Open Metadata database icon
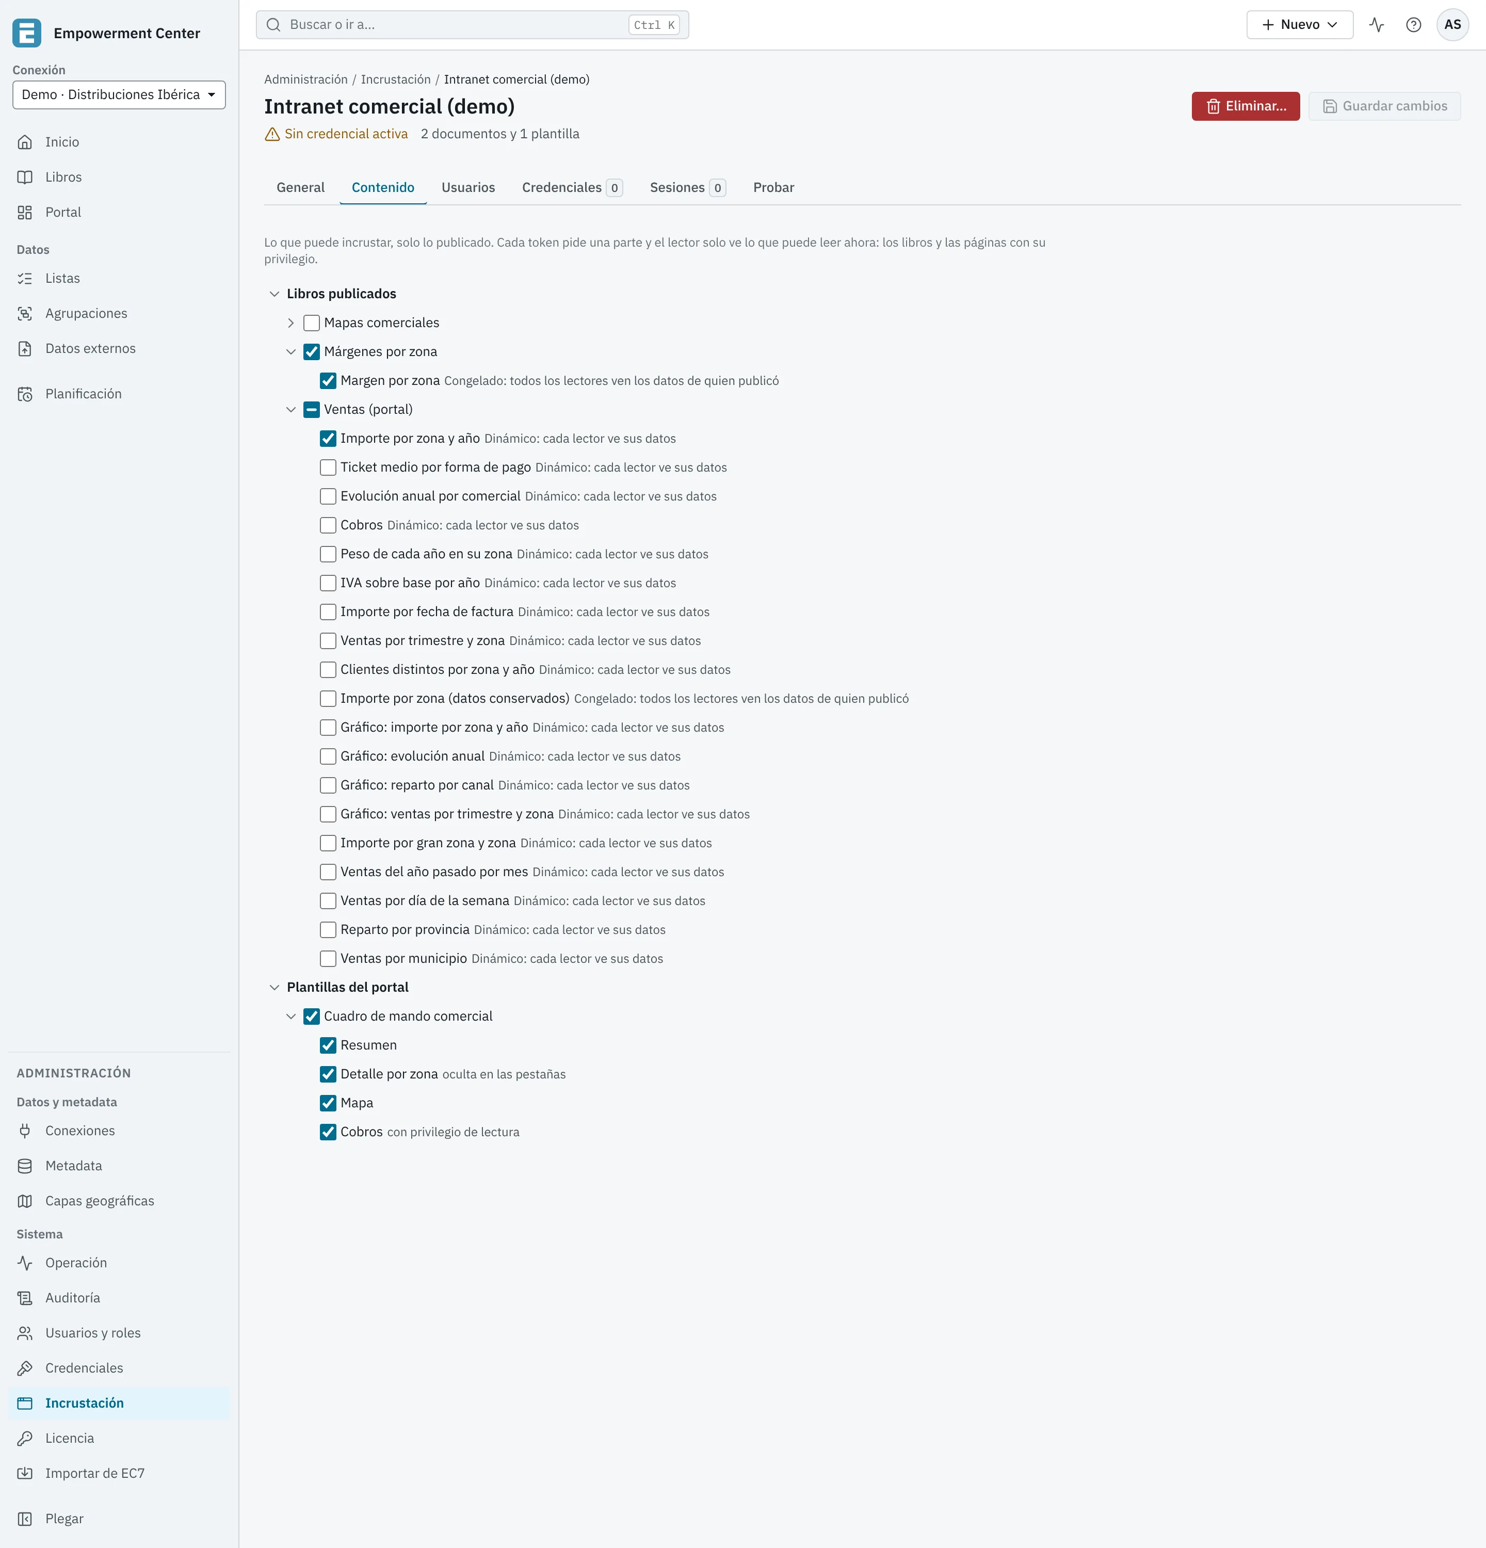 pyautogui.click(x=25, y=1166)
